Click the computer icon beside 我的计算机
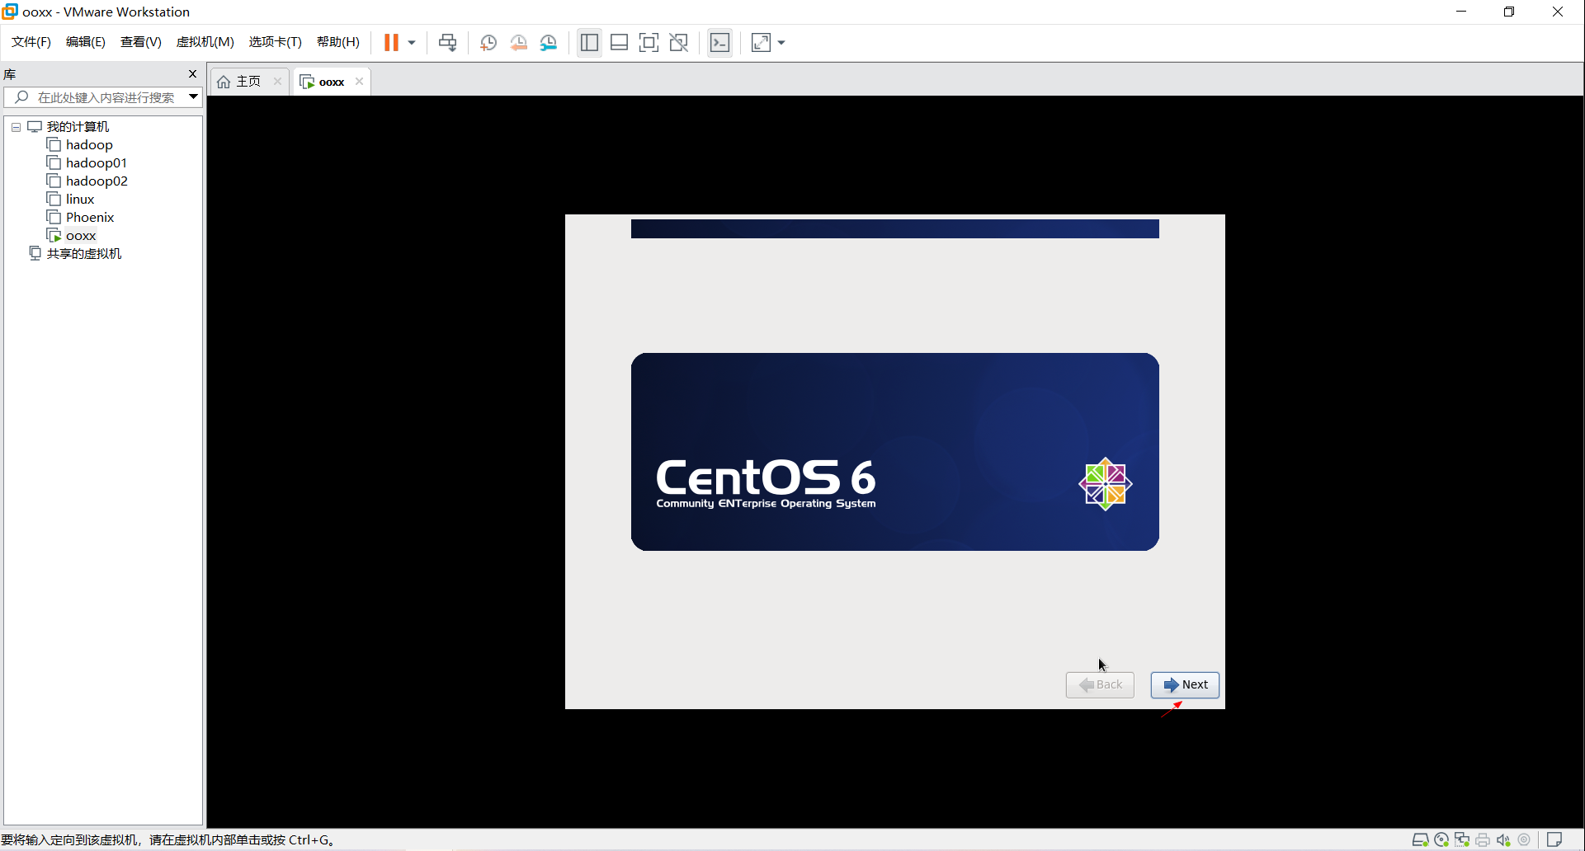This screenshot has width=1585, height=851. (35, 127)
